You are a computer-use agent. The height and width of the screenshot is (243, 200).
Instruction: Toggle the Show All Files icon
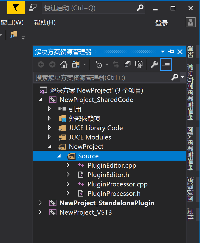(139, 64)
